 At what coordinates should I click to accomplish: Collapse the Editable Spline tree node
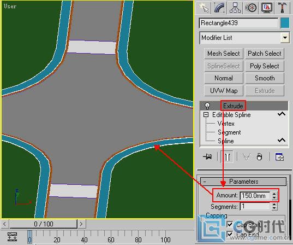pyautogui.click(x=206, y=115)
